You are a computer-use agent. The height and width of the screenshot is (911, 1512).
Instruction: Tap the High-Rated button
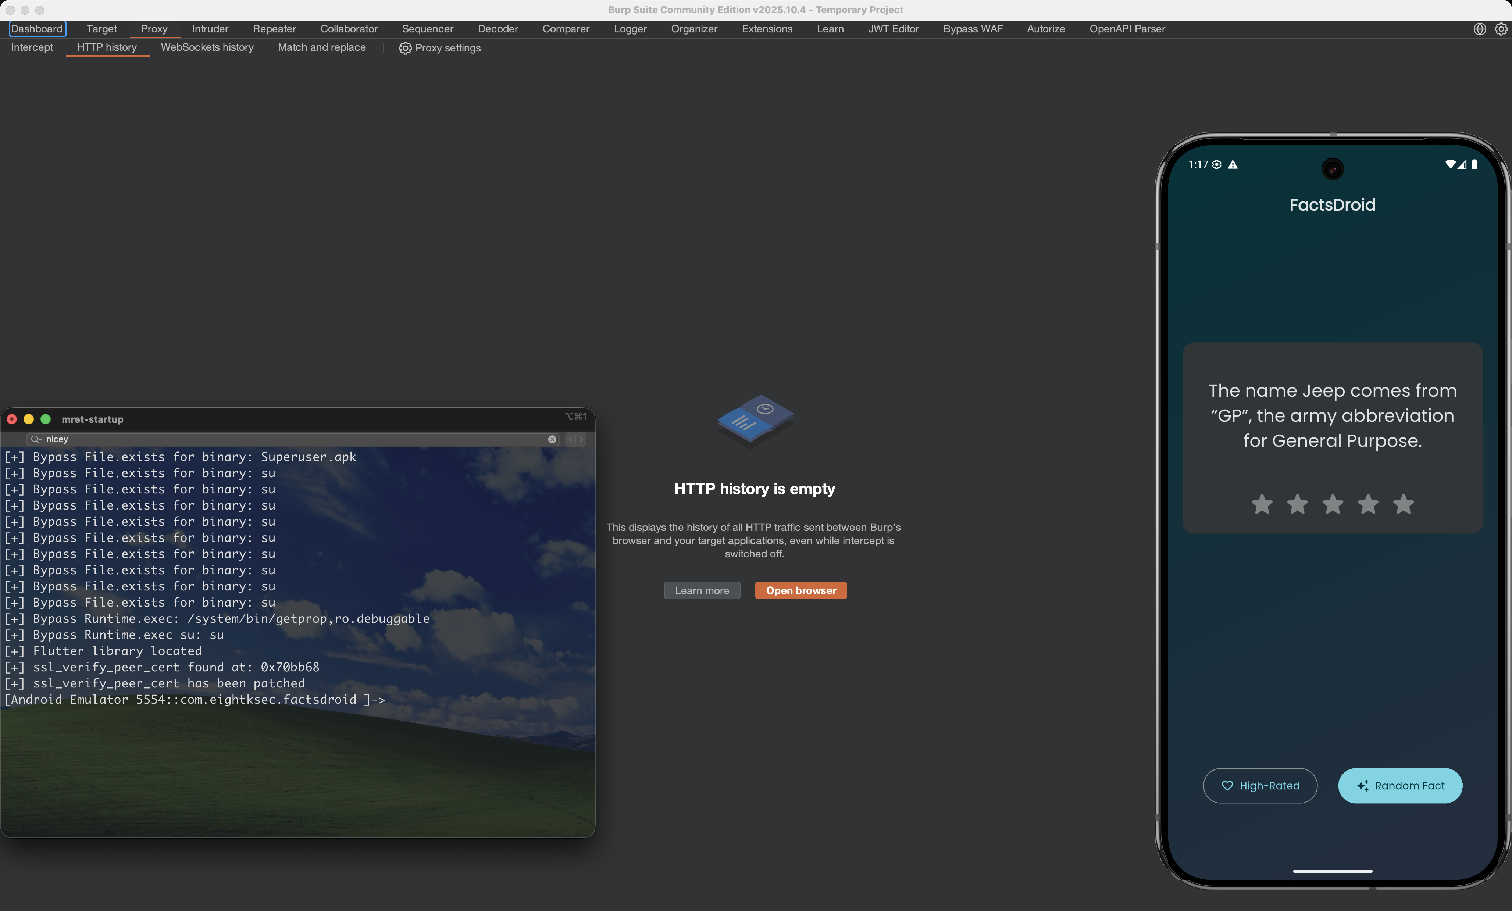(x=1260, y=786)
